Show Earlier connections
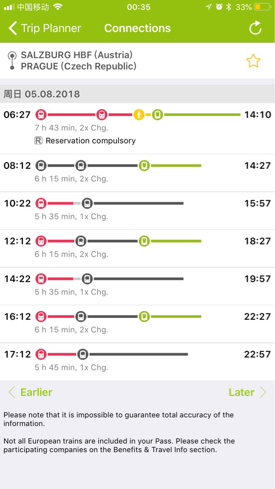Viewport: 275px width, 489px height. pyautogui.click(x=31, y=392)
